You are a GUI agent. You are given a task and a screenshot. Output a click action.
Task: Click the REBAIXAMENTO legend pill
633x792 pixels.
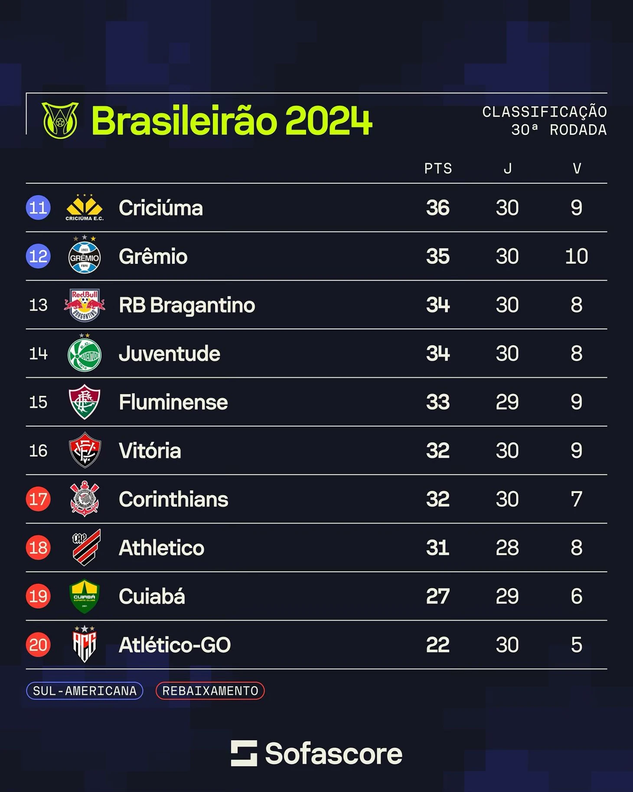(x=210, y=691)
